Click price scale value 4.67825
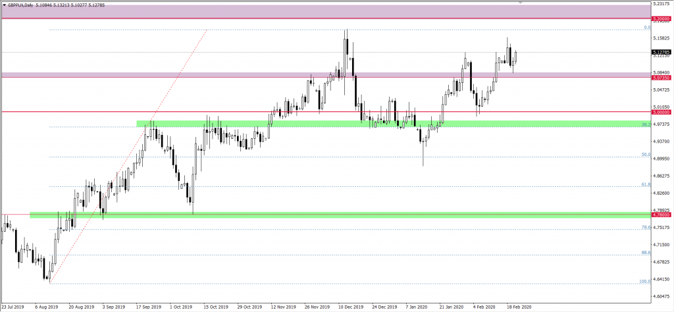This screenshot has height=312, width=674. coord(661,262)
